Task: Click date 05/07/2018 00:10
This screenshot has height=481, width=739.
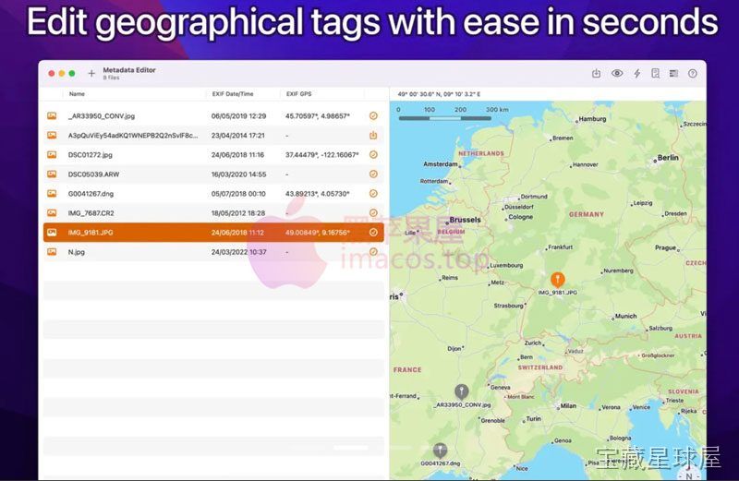Action: pyautogui.click(x=238, y=194)
